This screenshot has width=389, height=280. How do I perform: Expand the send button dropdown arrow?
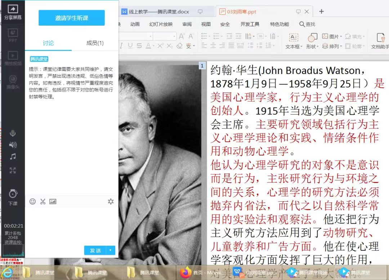pyautogui.click(x=110, y=250)
